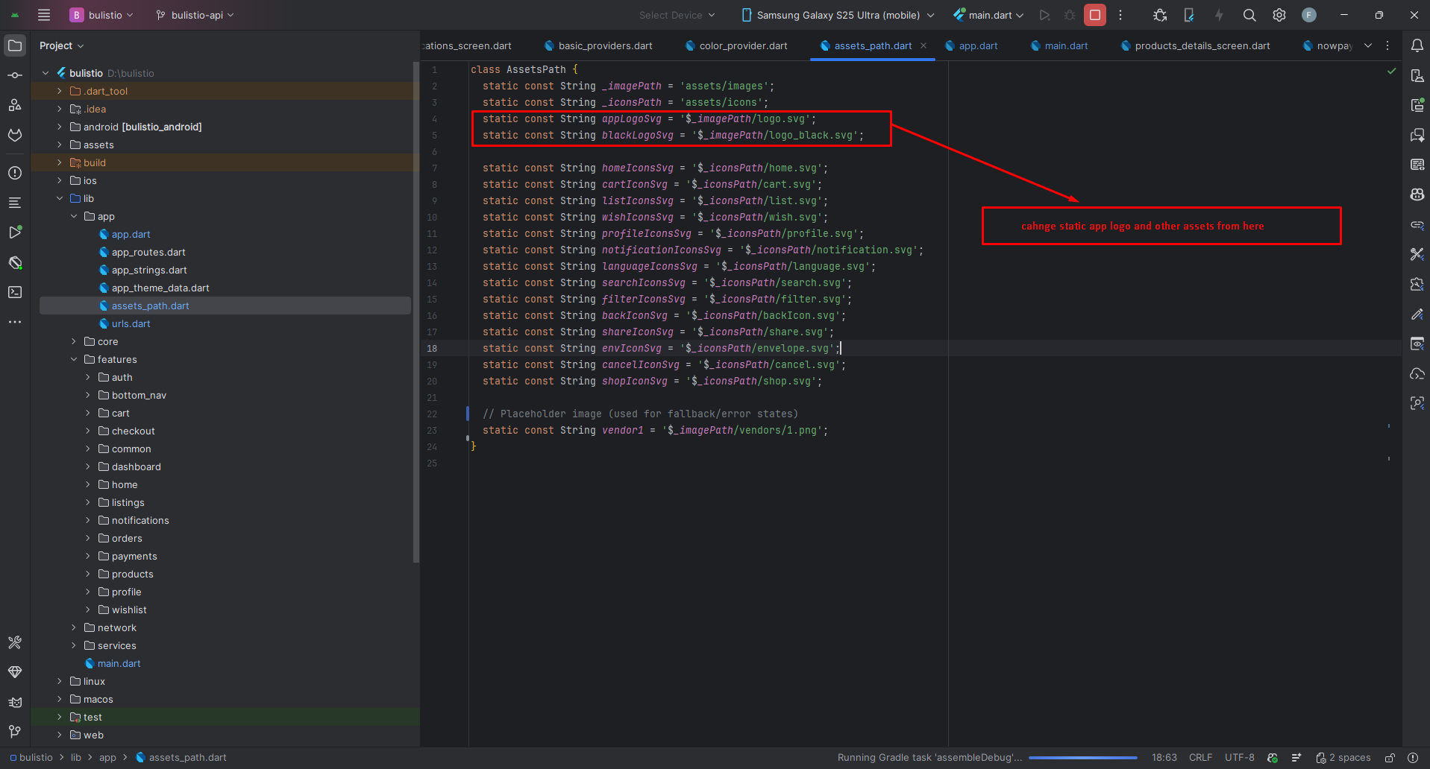Open the Run tool window
Image resolution: width=1430 pixels, height=769 pixels.
pos(15,232)
